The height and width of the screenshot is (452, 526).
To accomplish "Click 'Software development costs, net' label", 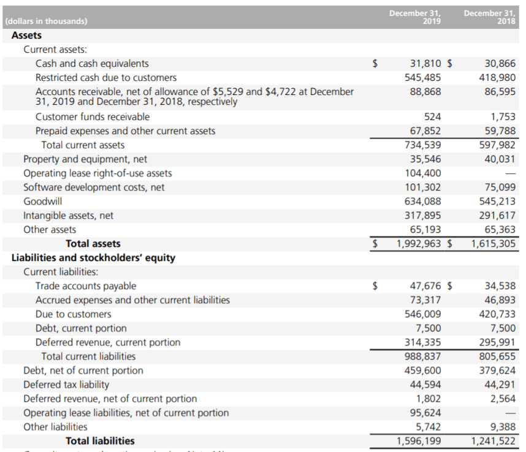I will pyautogui.click(x=94, y=187).
